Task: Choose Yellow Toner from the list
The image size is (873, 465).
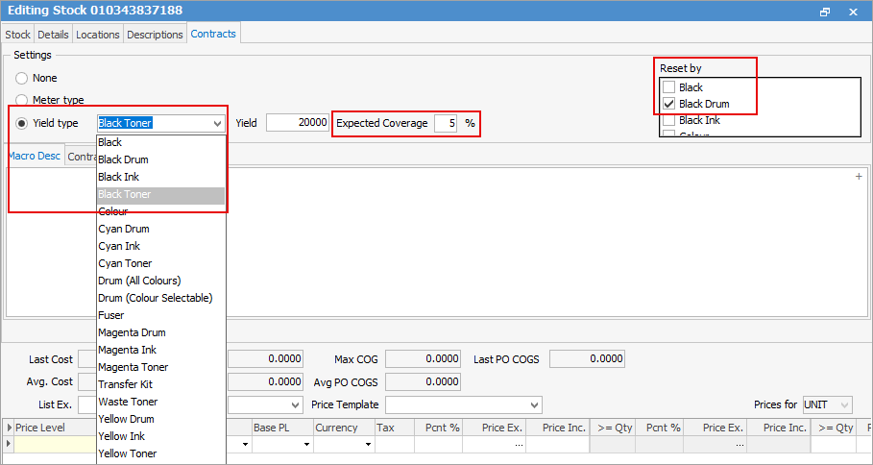Action: 161,453
